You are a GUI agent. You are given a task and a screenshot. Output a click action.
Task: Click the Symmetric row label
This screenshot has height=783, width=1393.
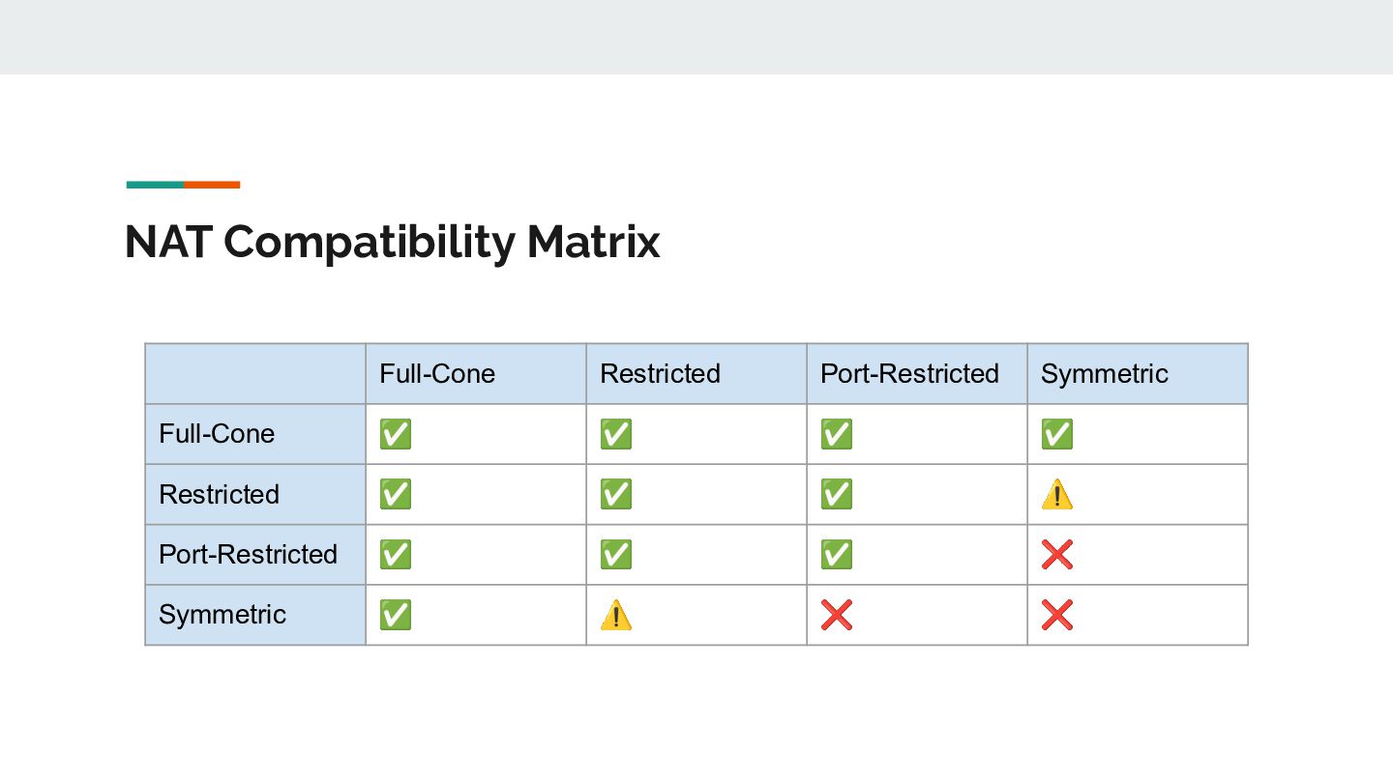(x=222, y=615)
